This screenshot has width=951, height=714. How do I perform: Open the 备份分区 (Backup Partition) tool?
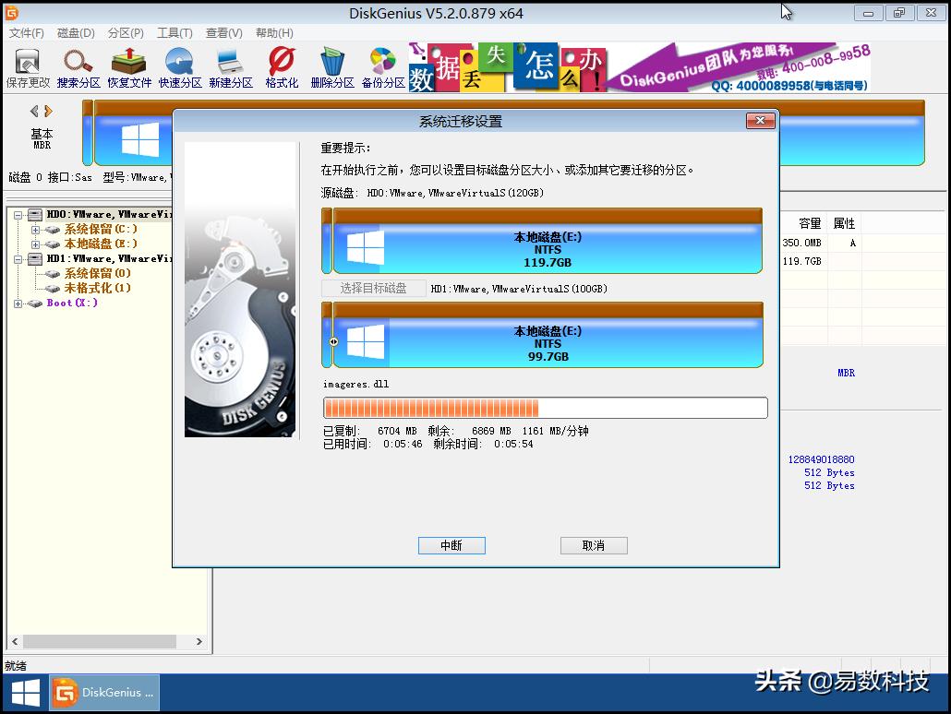[x=382, y=67]
